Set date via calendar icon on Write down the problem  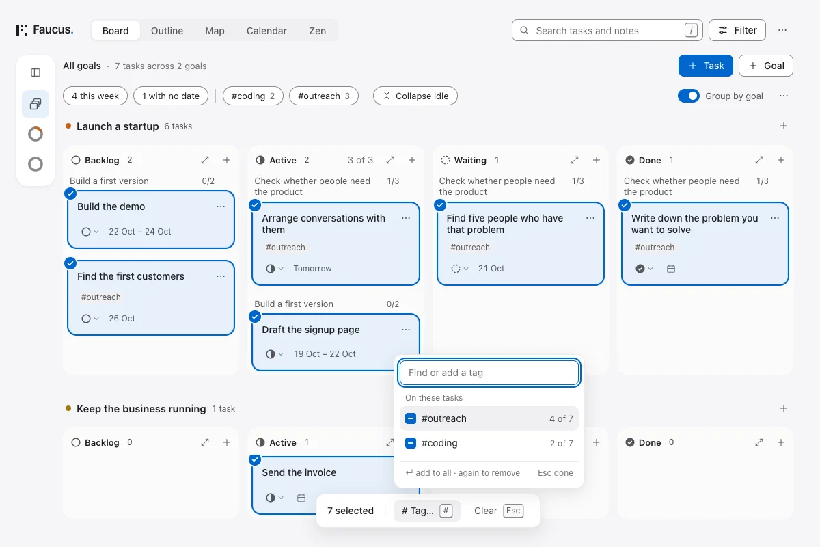click(671, 269)
